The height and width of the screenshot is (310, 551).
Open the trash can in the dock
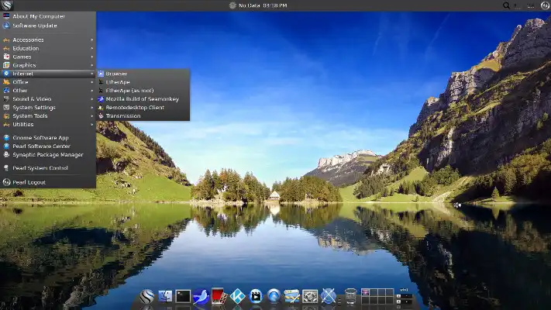(350, 295)
